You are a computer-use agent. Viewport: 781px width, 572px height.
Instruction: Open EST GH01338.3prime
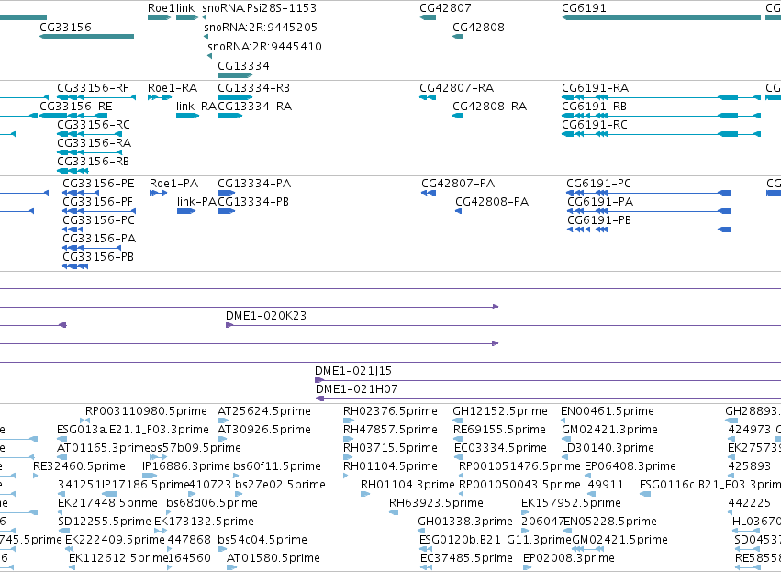tap(465, 522)
